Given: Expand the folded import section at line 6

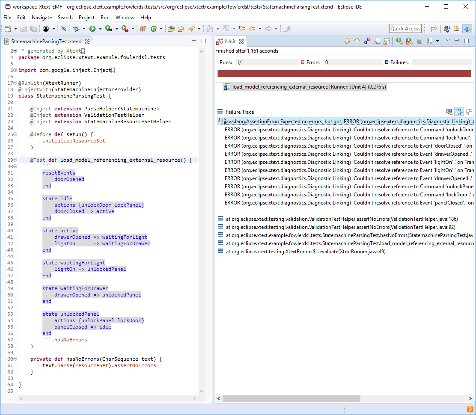Looking at the screenshot, I should [15, 70].
